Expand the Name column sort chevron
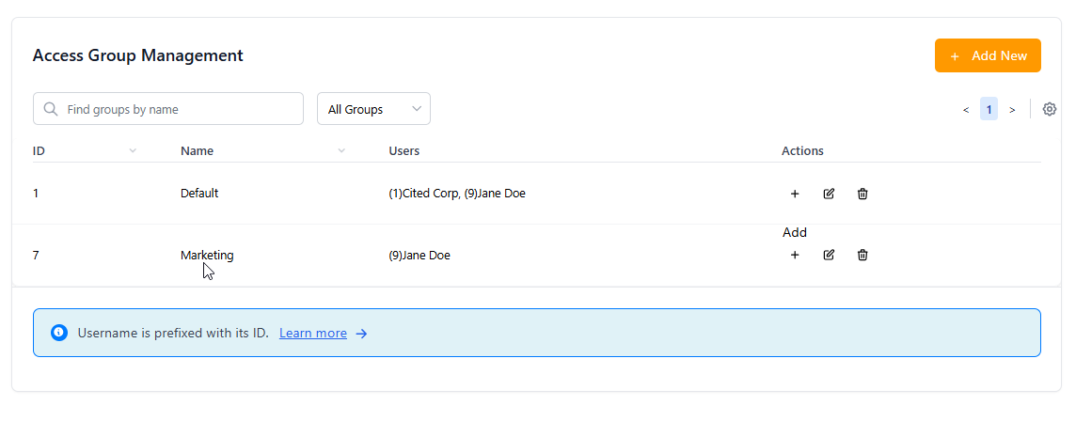This screenshot has width=1076, height=421. tap(341, 150)
